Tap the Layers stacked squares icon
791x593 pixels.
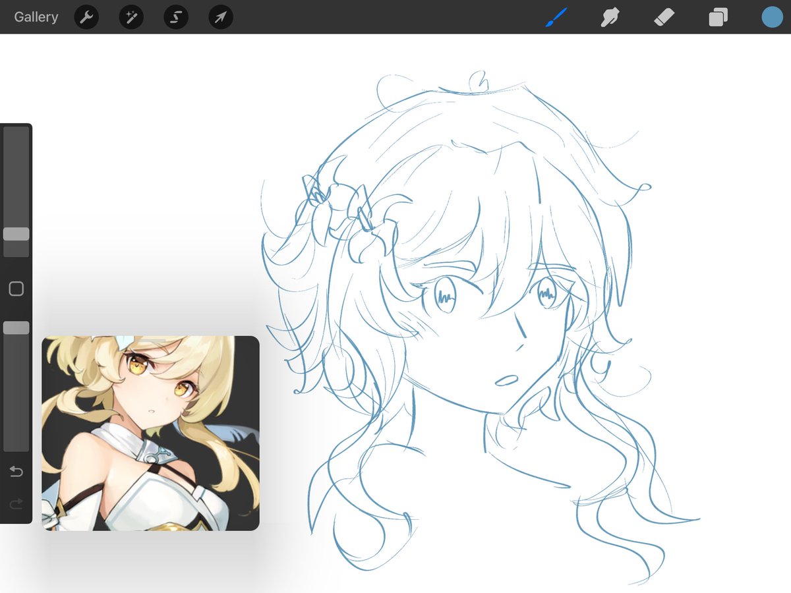pos(717,17)
